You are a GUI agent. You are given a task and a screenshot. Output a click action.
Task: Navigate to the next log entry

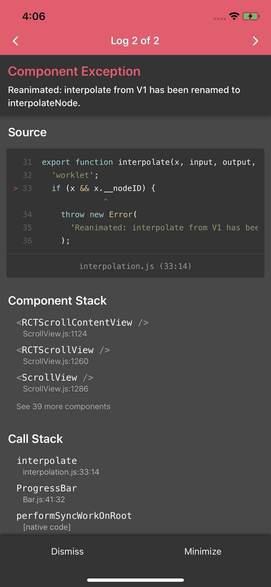256,41
